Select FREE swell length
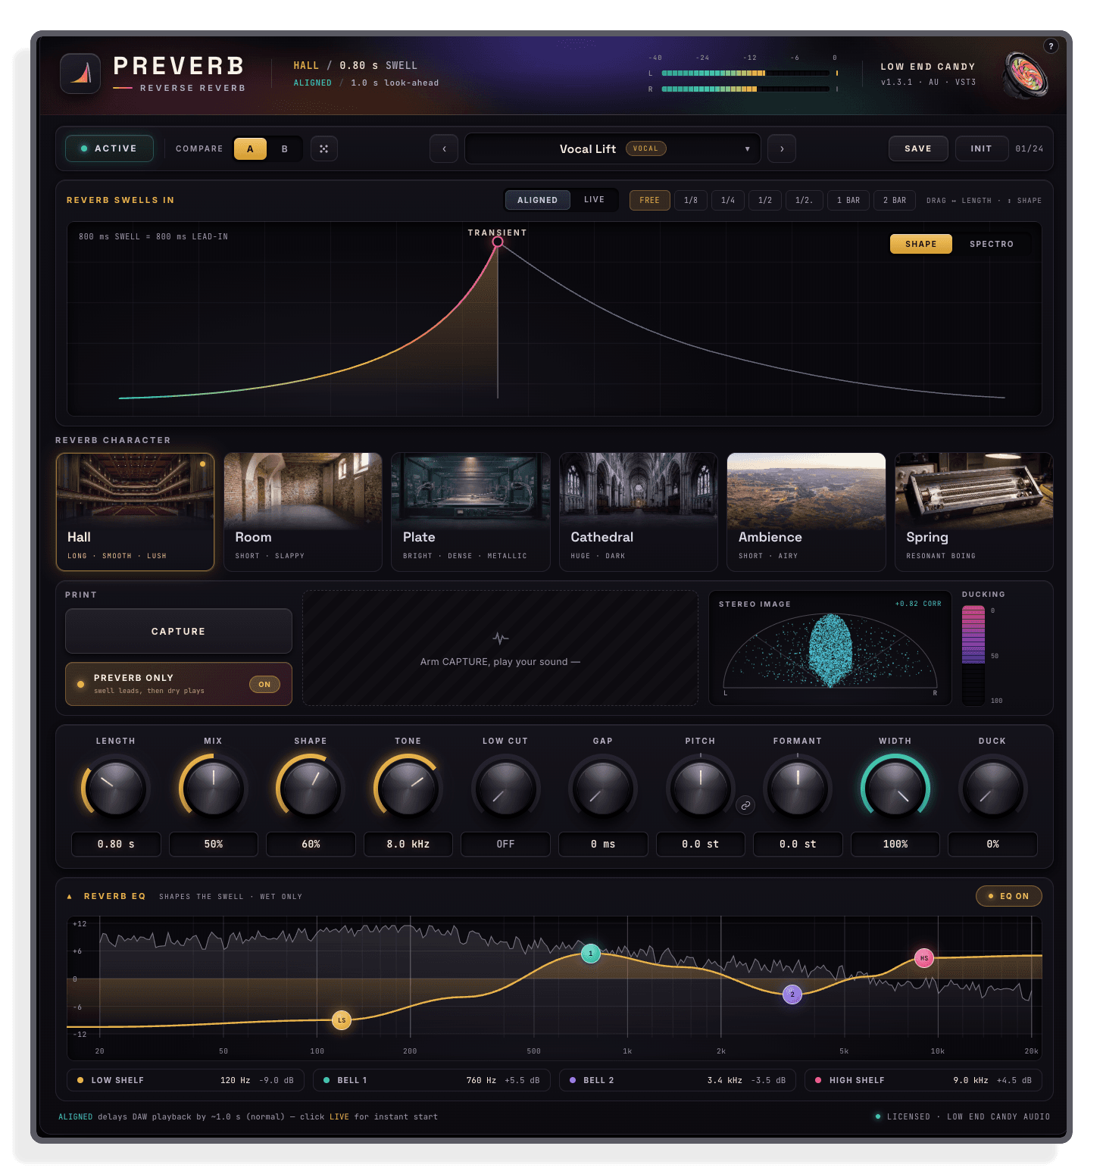Screen dimensions: 1103x1174 coord(649,200)
